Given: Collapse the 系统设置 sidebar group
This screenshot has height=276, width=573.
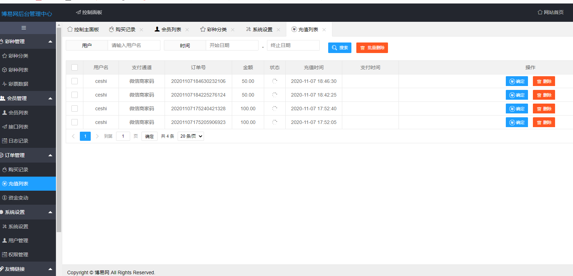Looking at the screenshot, I should coord(50,212).
